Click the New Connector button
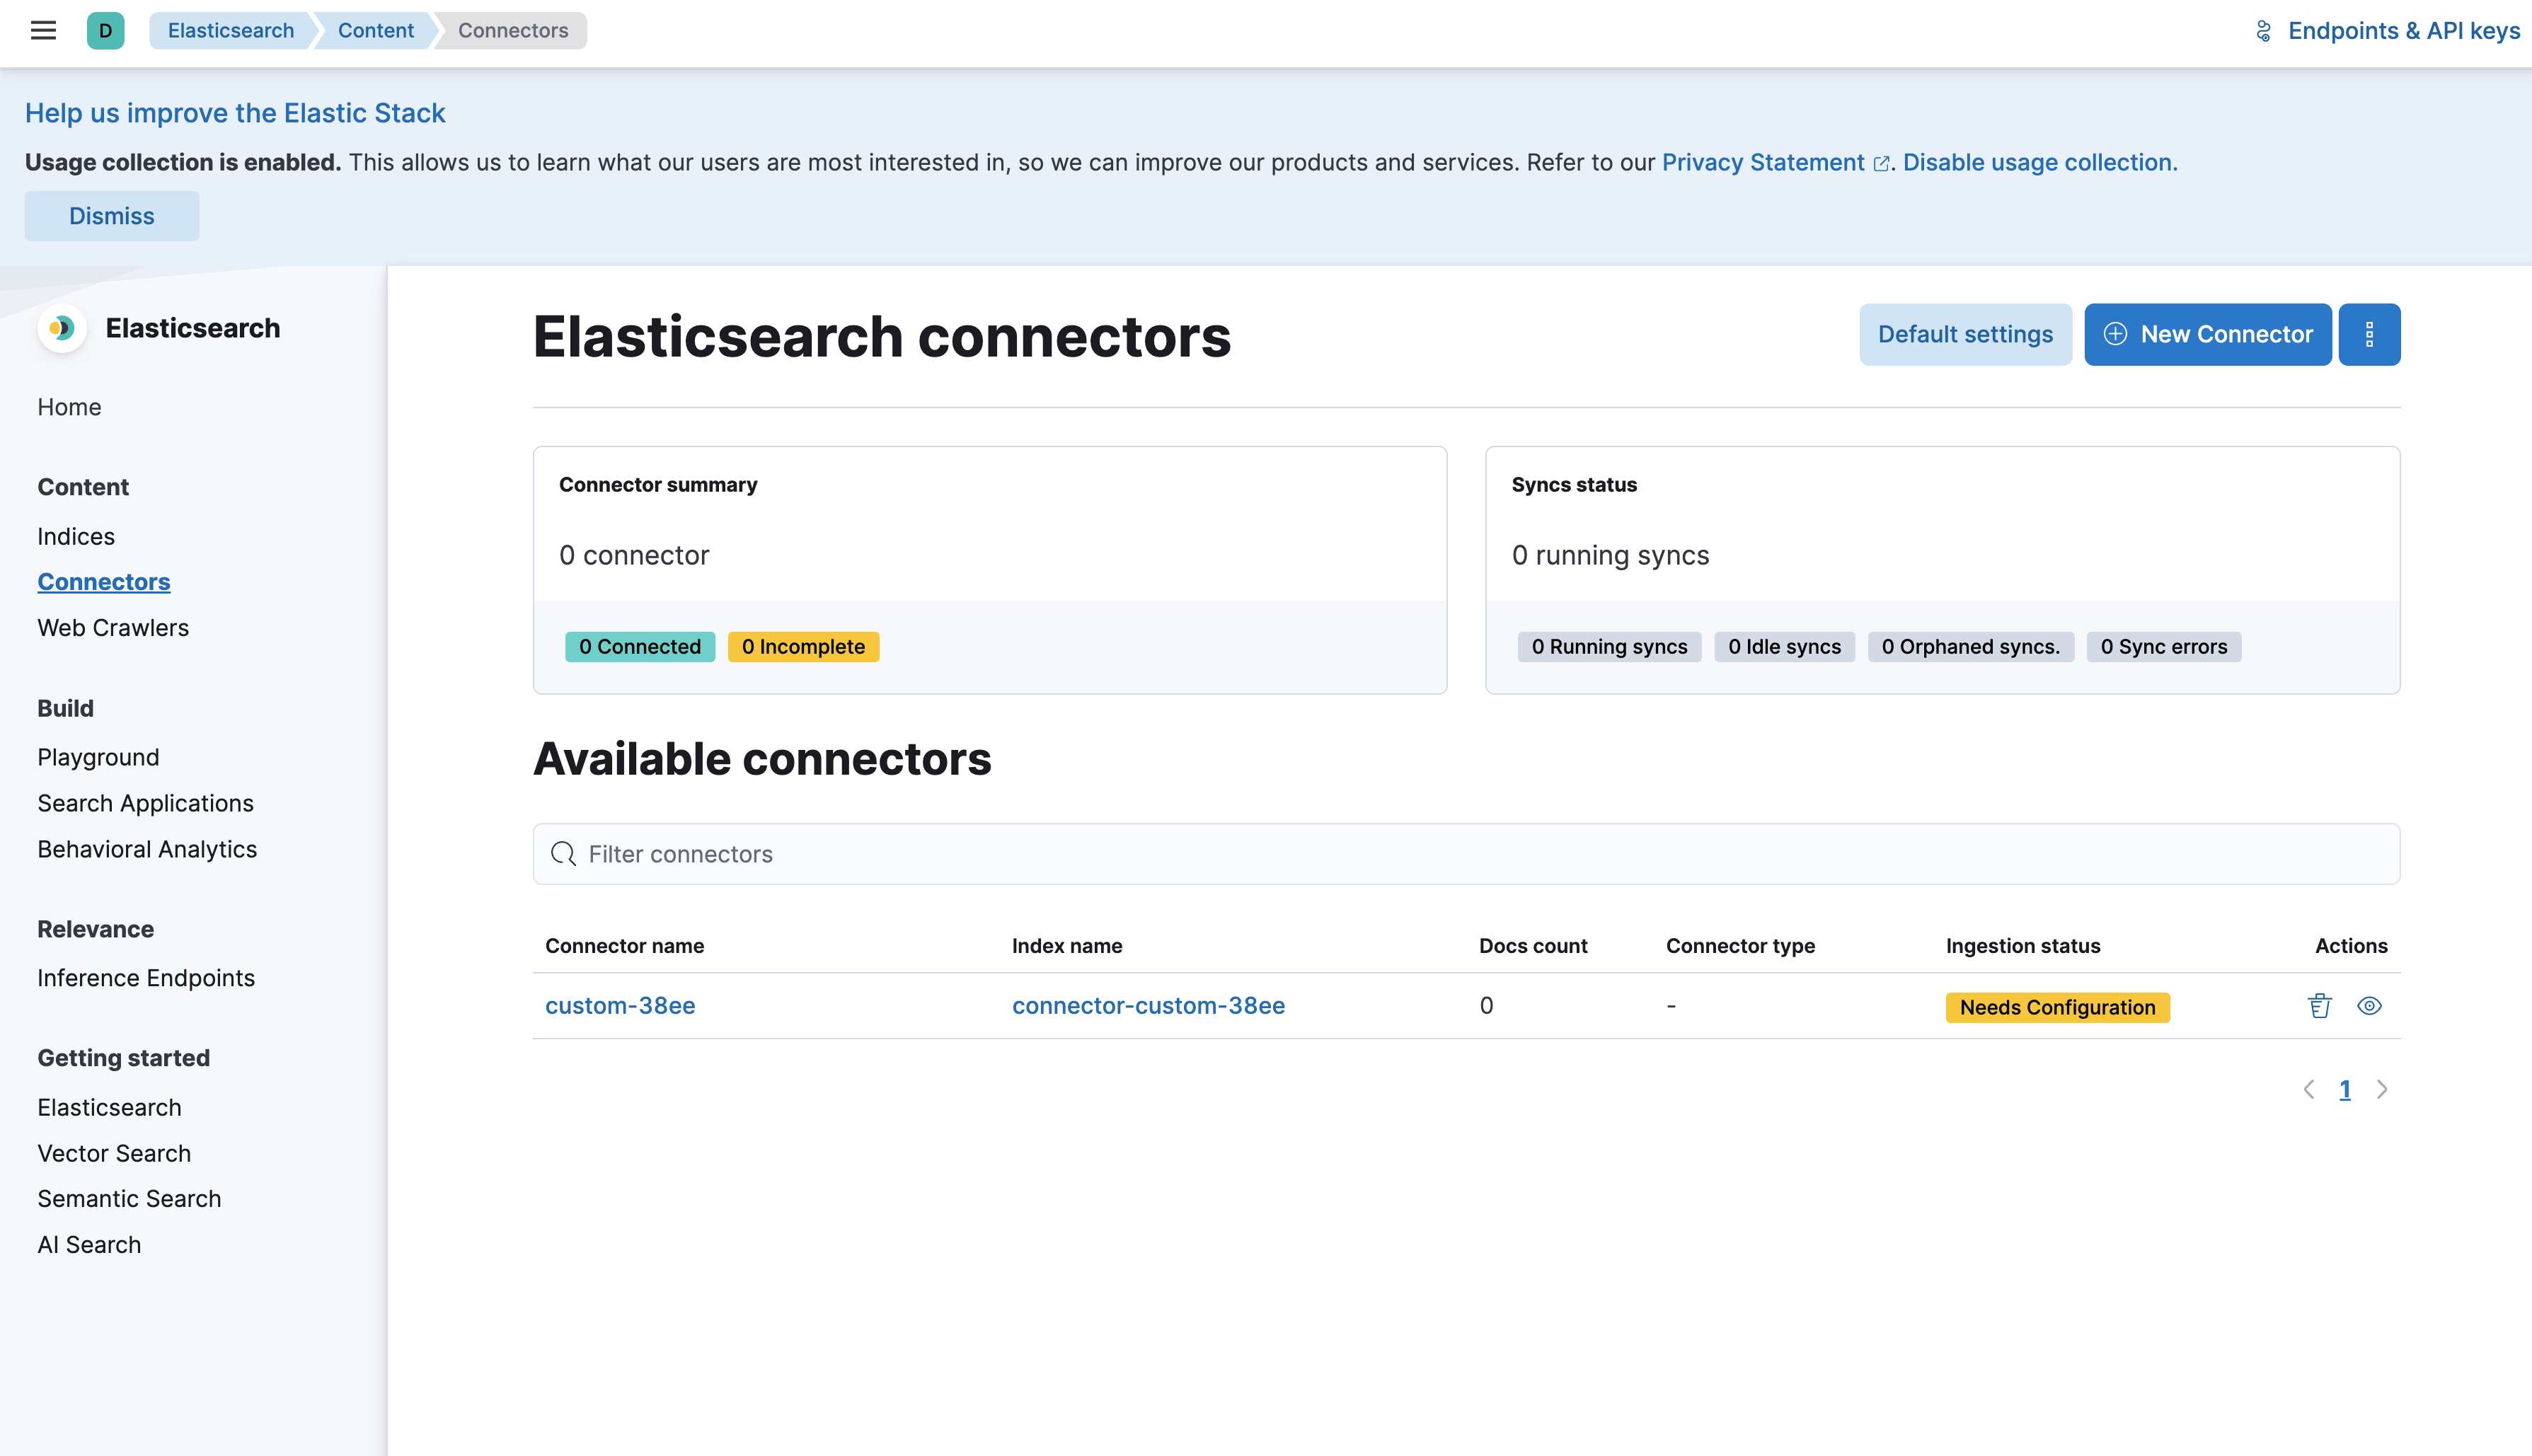Screen dimensions: 2532x1456 click(x=2209, y=334)
